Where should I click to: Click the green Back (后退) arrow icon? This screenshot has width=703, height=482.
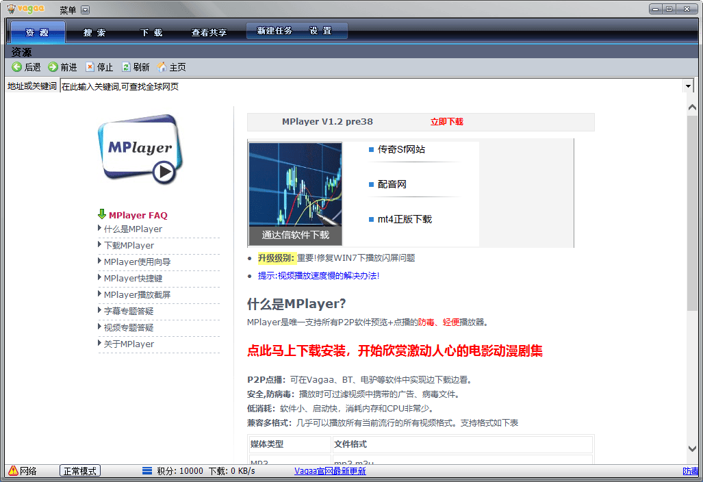click(x=16, y=67)
